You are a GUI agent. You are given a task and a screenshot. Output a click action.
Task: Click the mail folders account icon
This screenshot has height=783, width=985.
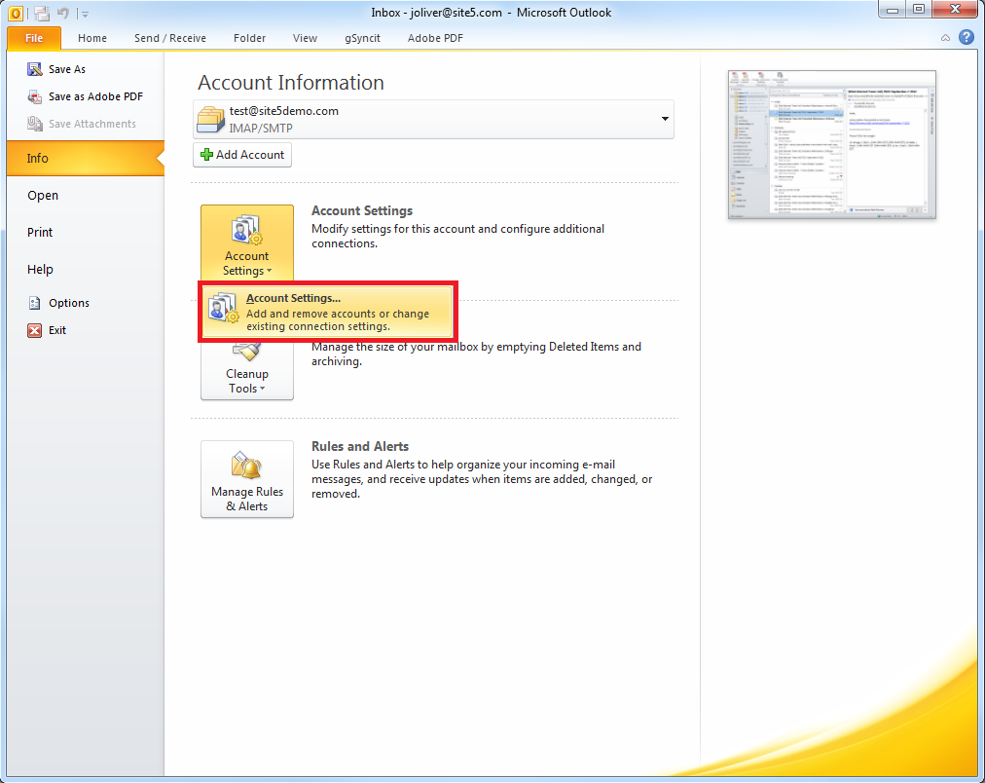point(210,120)
